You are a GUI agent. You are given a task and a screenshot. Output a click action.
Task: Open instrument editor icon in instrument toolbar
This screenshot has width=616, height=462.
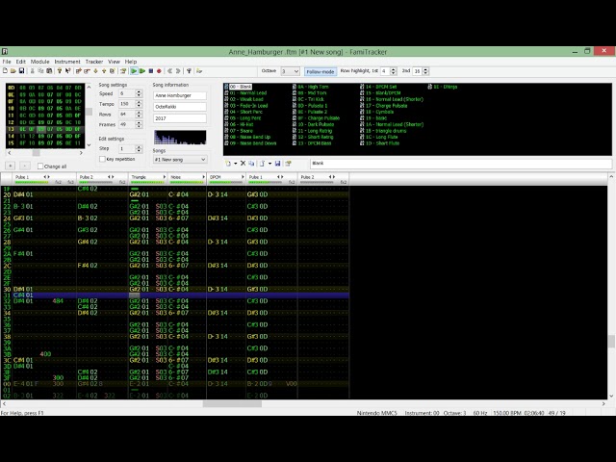coord(288,164)
